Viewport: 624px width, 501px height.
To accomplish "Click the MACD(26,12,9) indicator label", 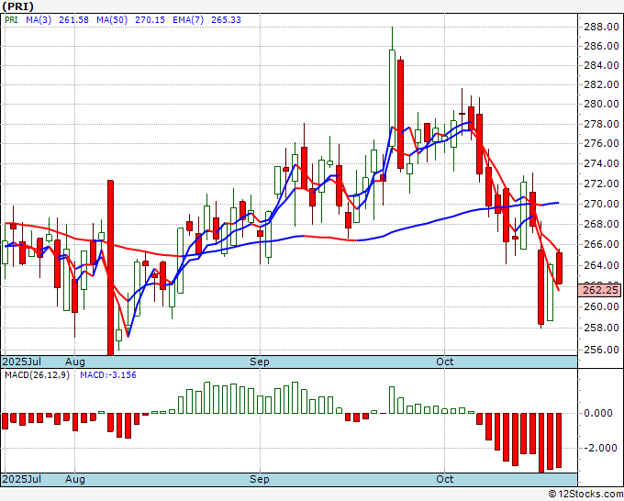I will [x=37, y=375].
